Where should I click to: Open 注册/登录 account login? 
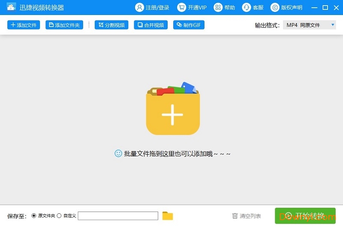(152, 7)
